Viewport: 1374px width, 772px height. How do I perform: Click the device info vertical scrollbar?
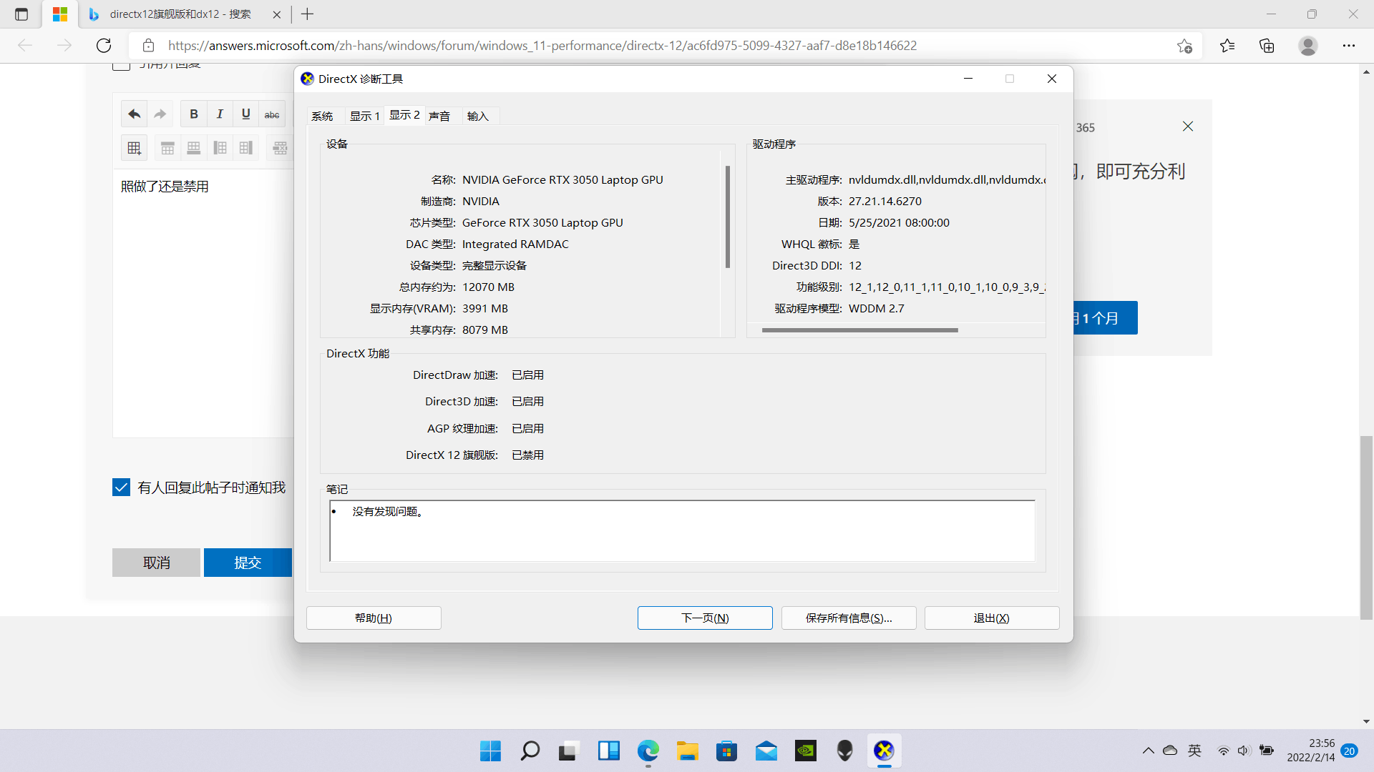click(x=728, y=217)
